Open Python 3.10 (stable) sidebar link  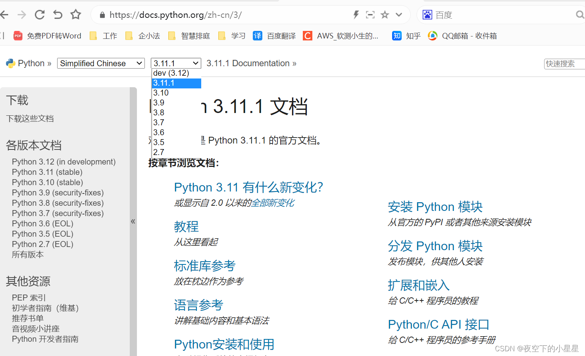[48, 182]
